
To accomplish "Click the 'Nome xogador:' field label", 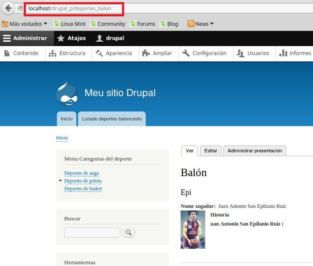I will pyautogui.click(x=198, y=206).
